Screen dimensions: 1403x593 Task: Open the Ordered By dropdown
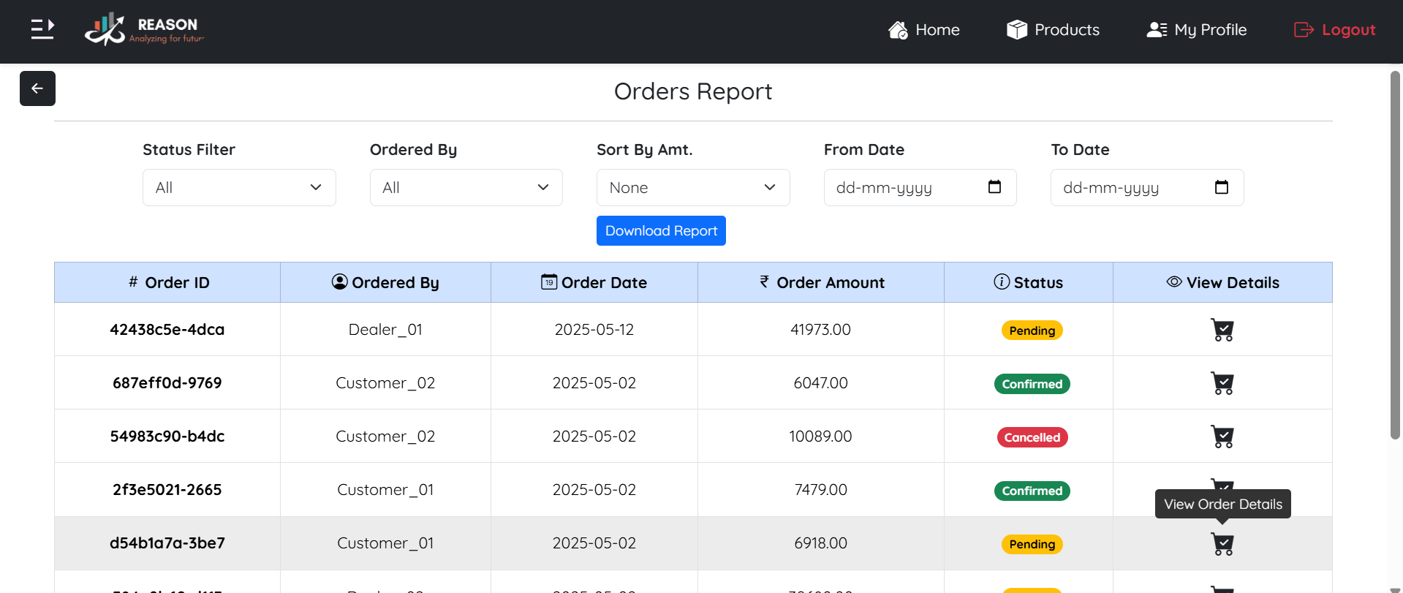(466, 188)
